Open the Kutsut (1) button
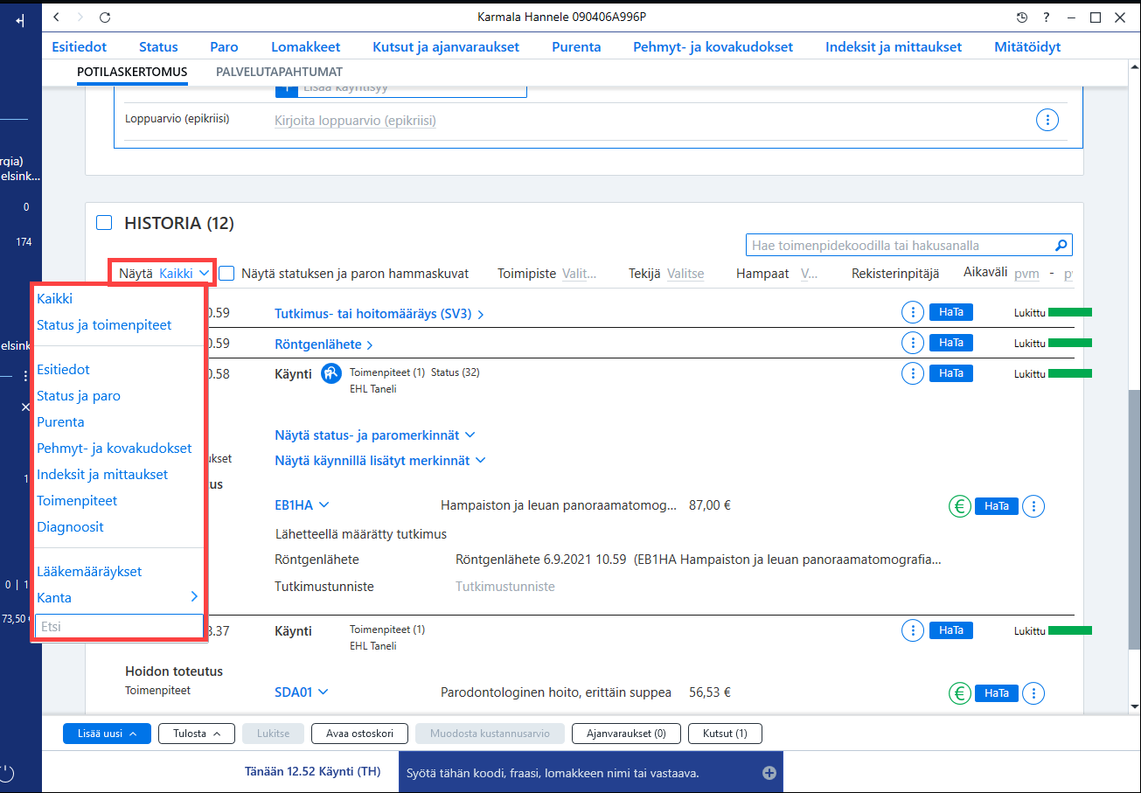The width and height of the screenshot is (1141, 793). pos(725,734)
